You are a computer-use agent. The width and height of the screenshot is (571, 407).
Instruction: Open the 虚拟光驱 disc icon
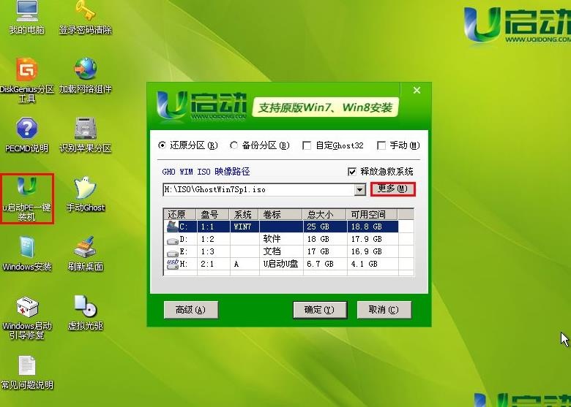(x=85, y=313)
